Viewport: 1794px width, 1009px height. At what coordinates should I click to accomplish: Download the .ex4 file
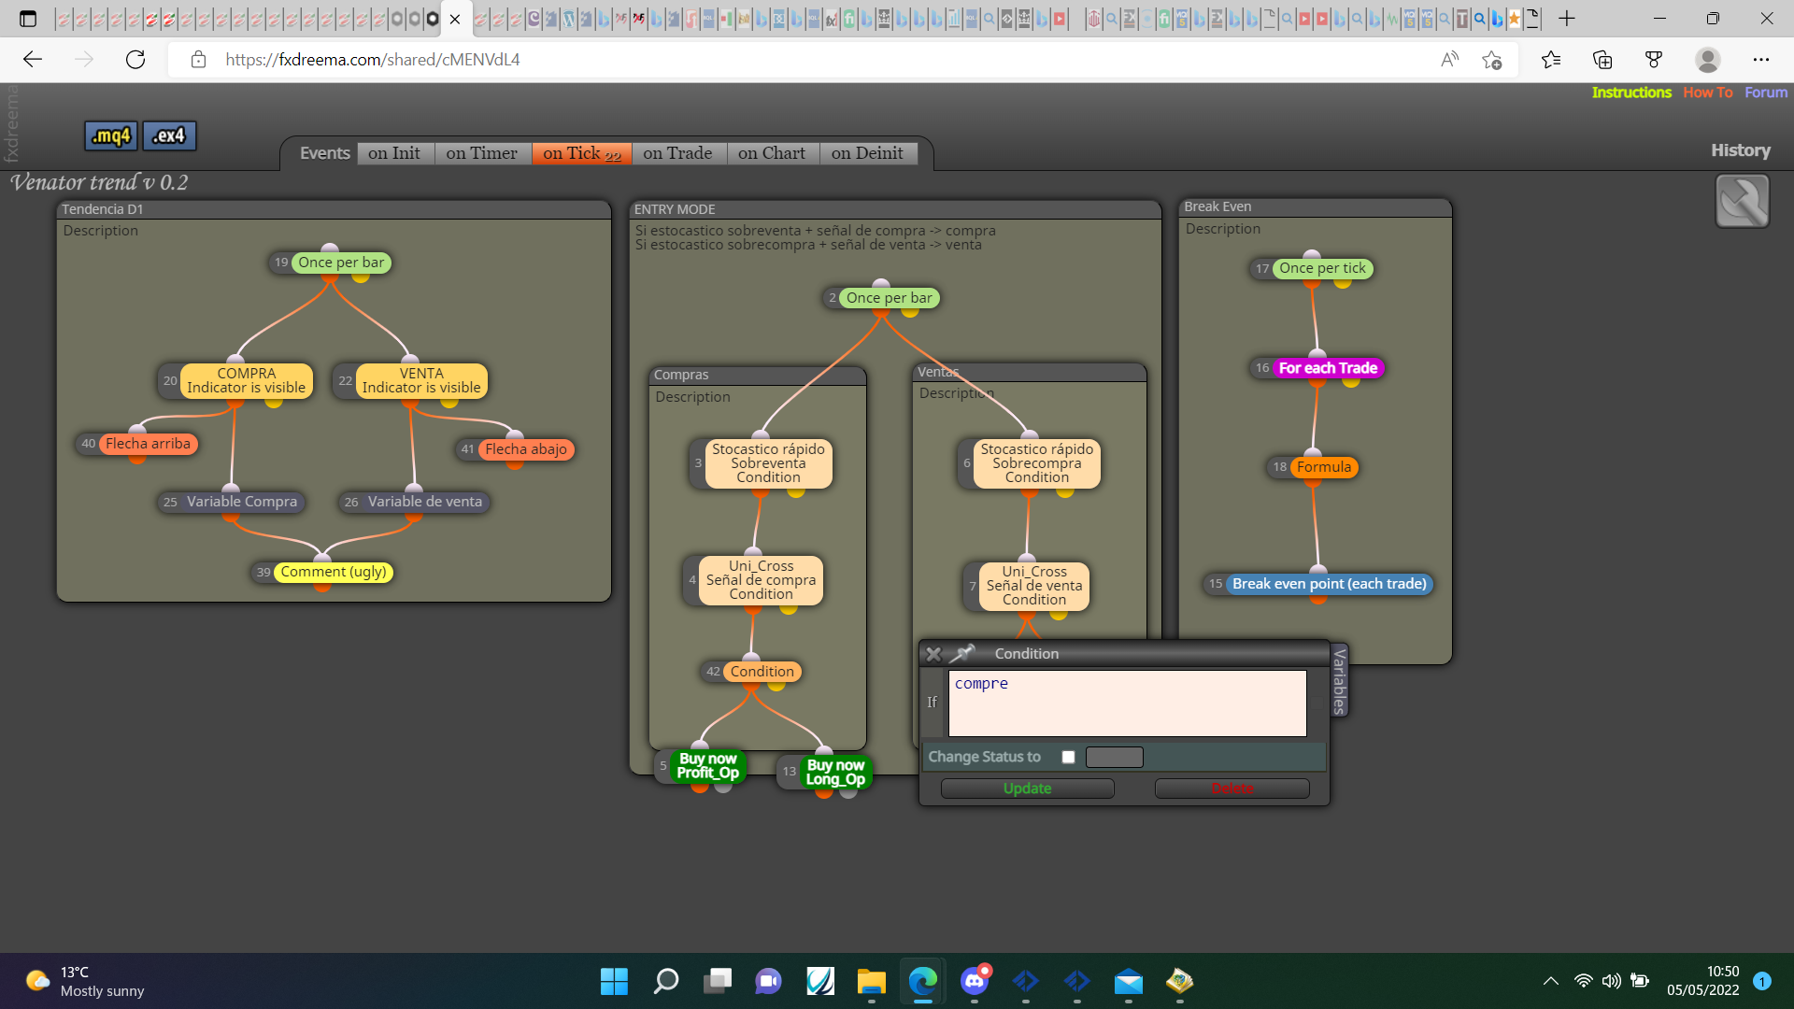pyautogui.click(x=169, y=135)
